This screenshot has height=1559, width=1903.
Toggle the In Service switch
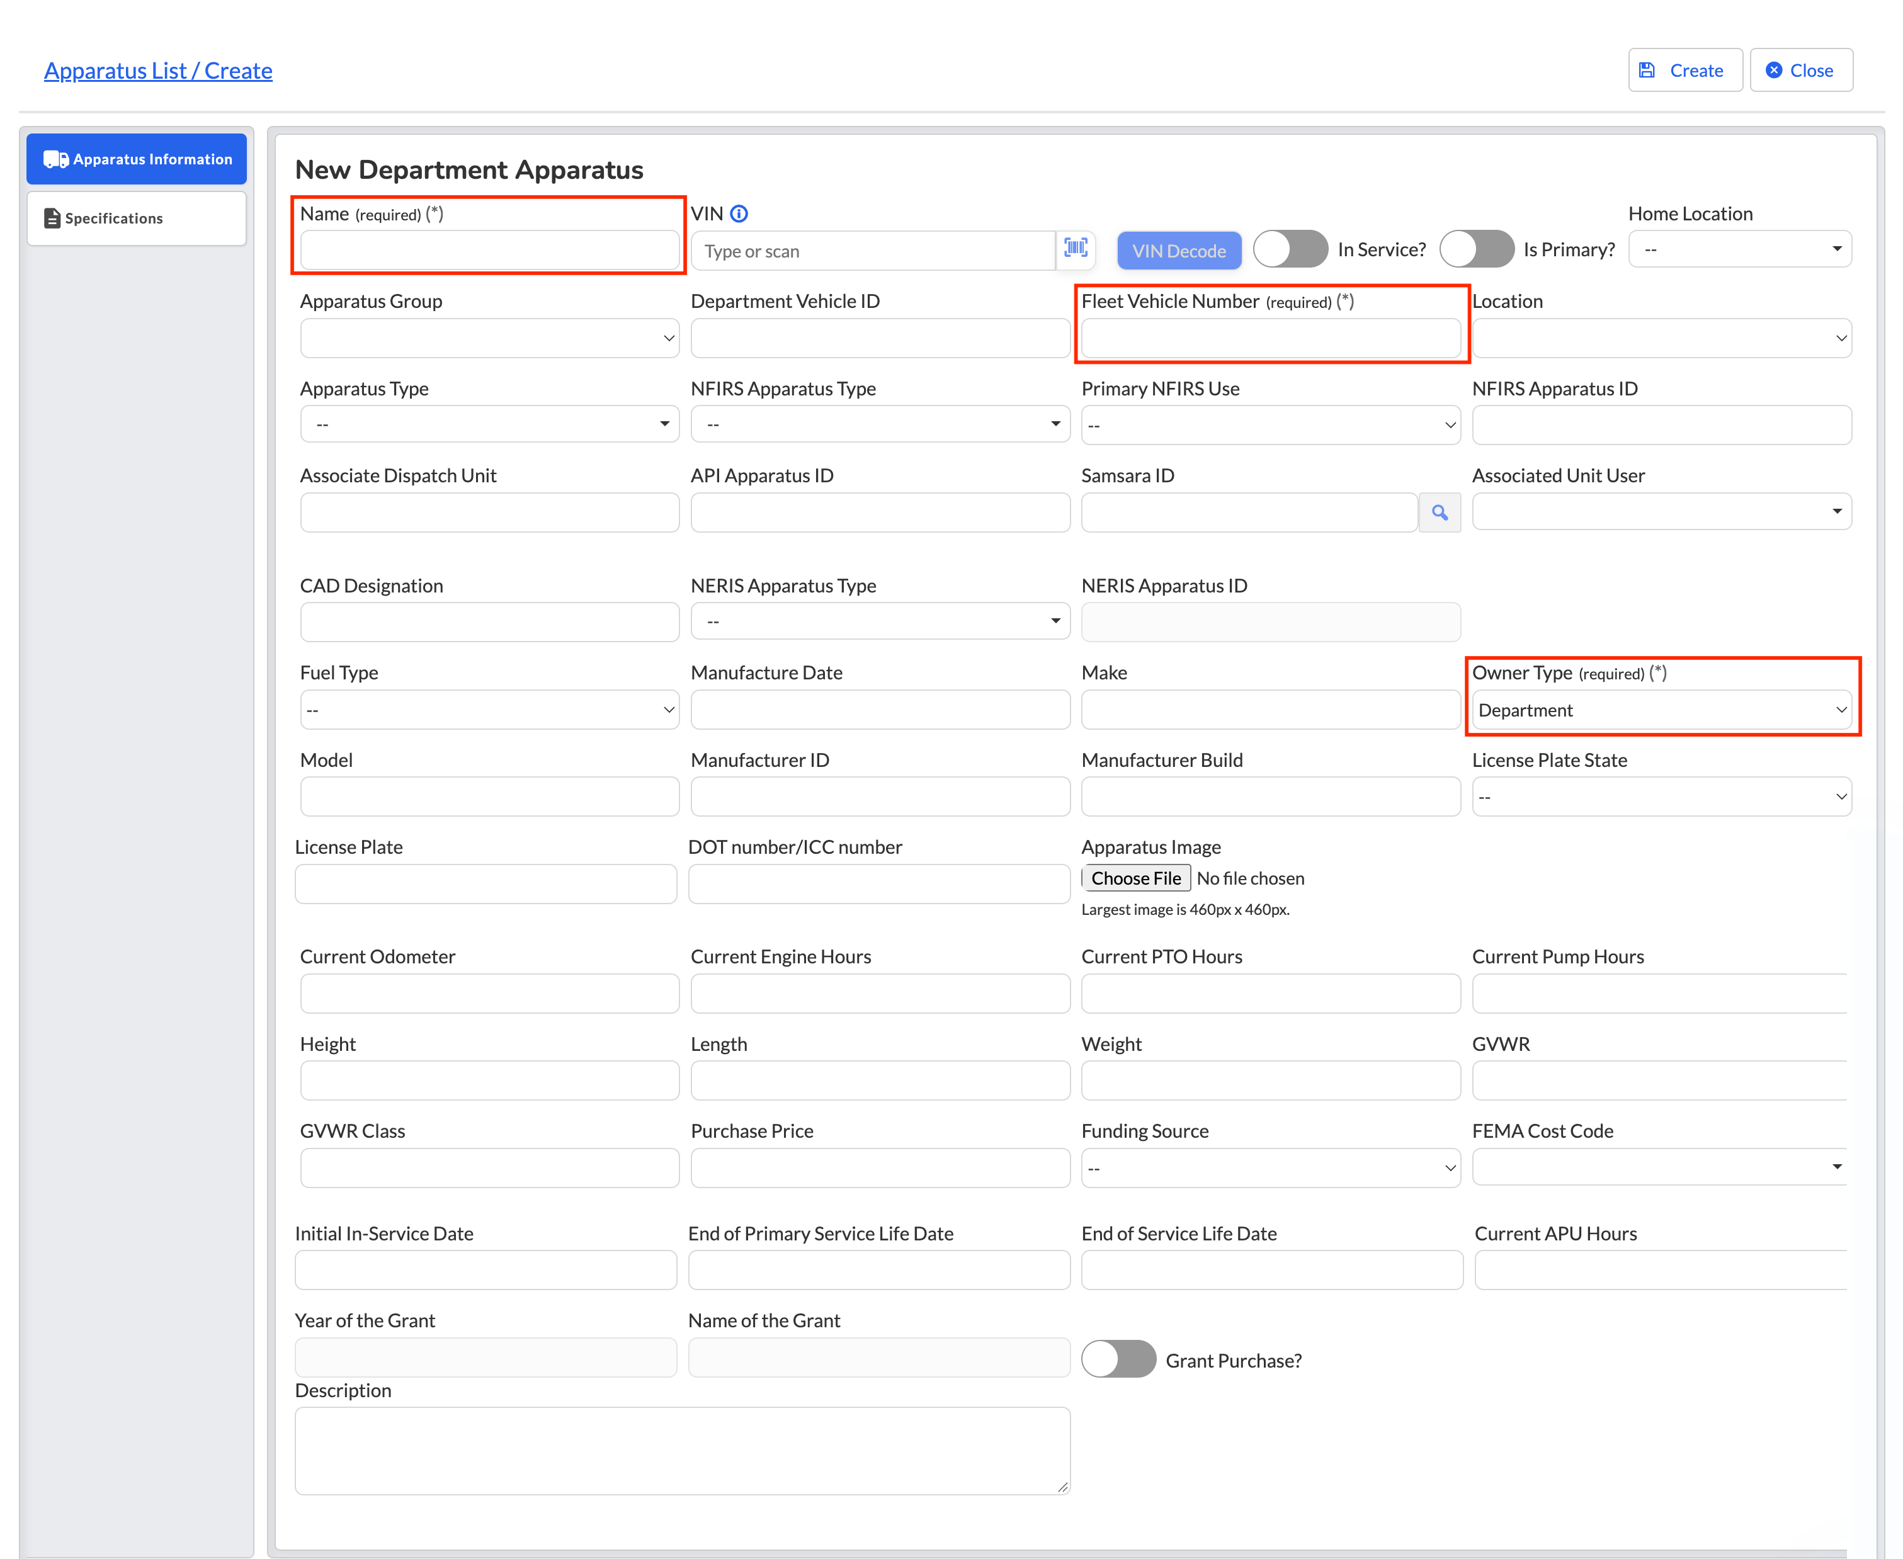(x=1290, y=249)
